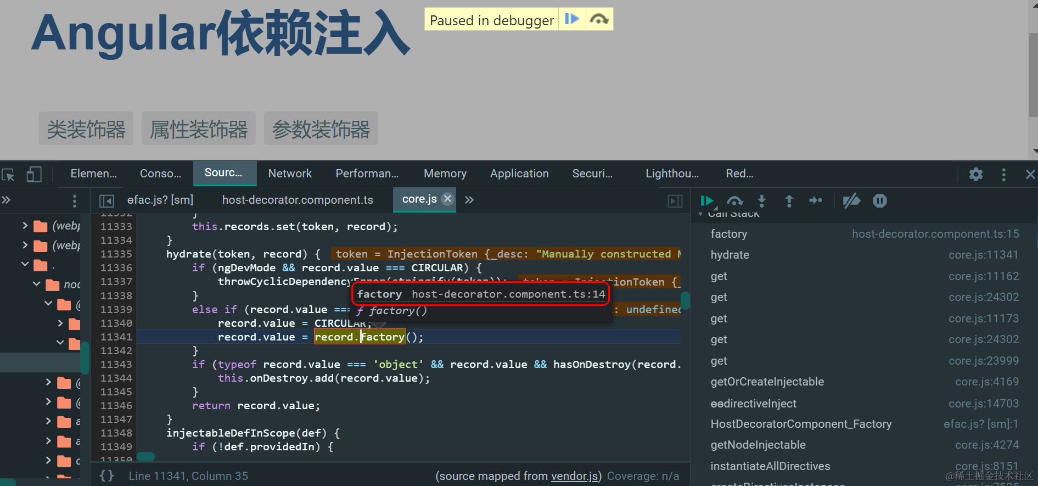
Task: Click the page vertical scrollbar thumb
Action: 1033,75
